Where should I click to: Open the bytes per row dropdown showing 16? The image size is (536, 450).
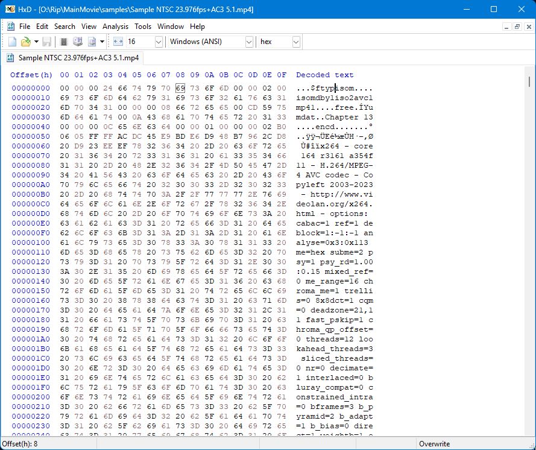tap(159, 42)
